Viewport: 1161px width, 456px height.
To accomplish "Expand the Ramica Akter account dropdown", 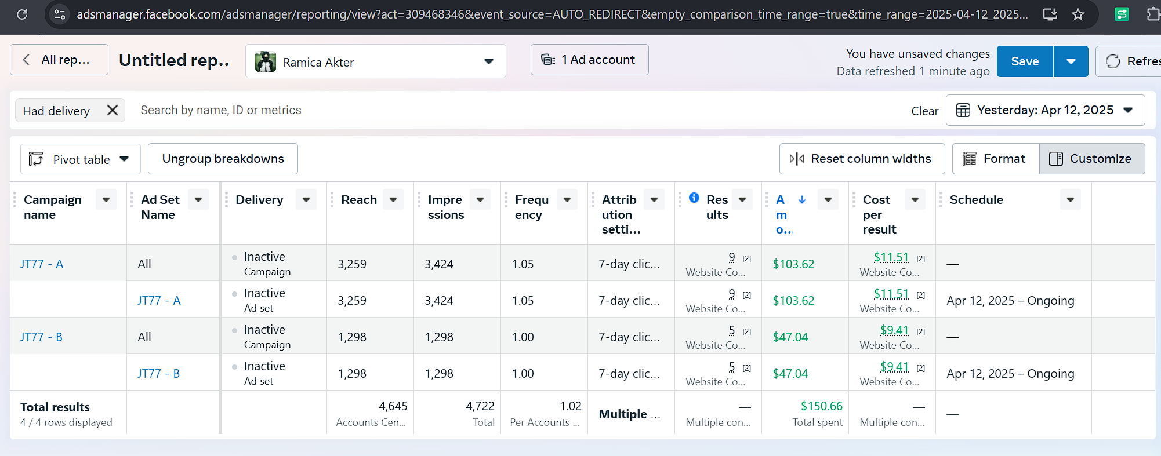I will pos(489,61).
